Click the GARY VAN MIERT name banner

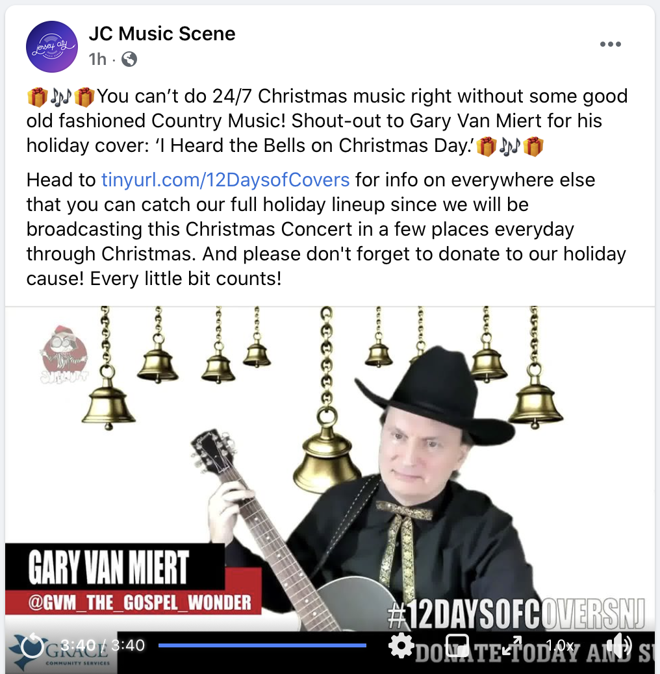click(108, 568)
